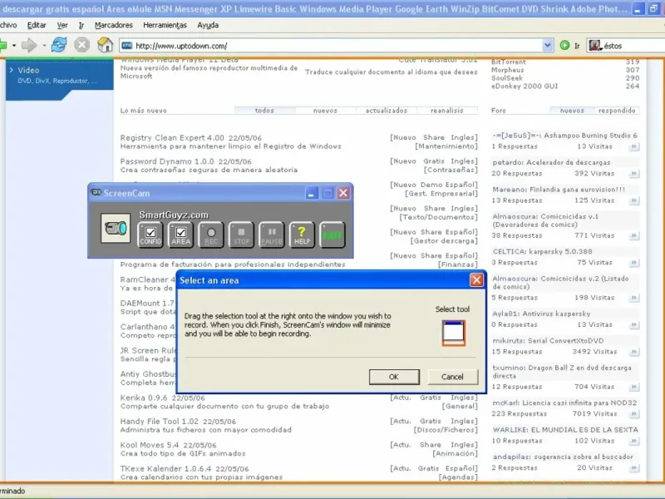
Task: Select the Foro 'respondido' tab
Action: tap(617, 111)
